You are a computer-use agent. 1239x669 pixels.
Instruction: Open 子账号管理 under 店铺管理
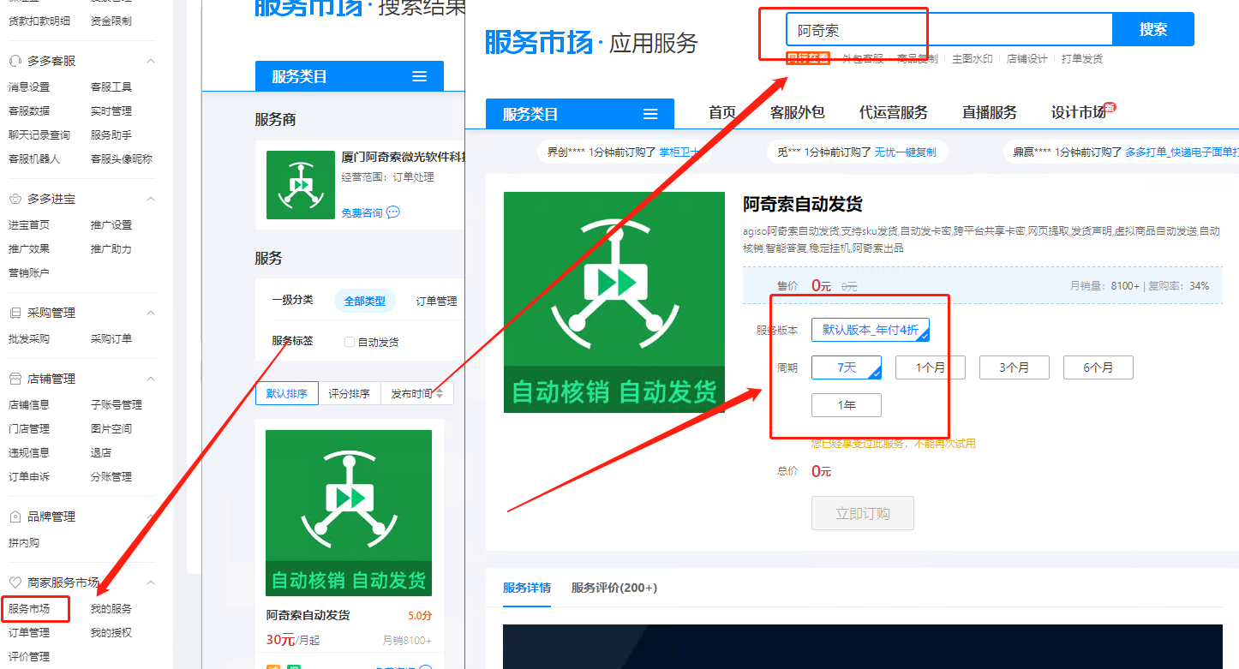click(117, 405)
